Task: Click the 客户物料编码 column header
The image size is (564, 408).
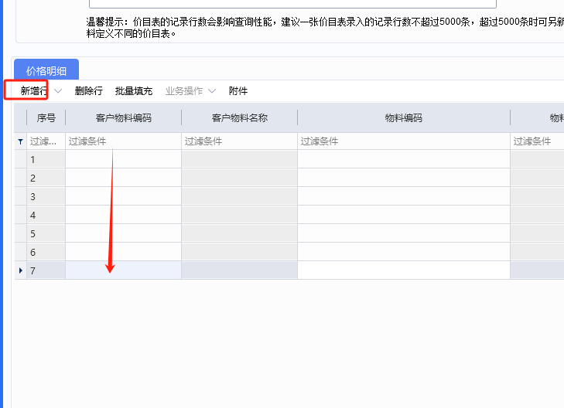Action: pos(124,118)
